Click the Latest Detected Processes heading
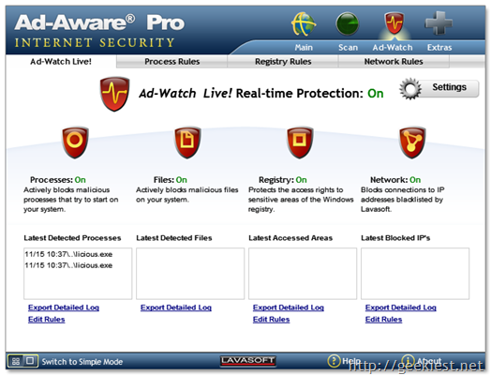The image size is (491, 375). [x=72, y=238]
